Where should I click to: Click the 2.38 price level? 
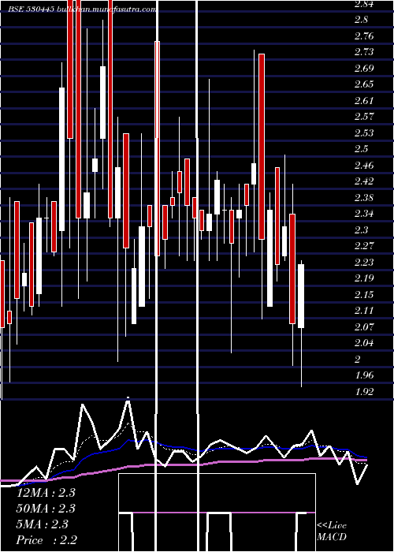click(364, 197)
